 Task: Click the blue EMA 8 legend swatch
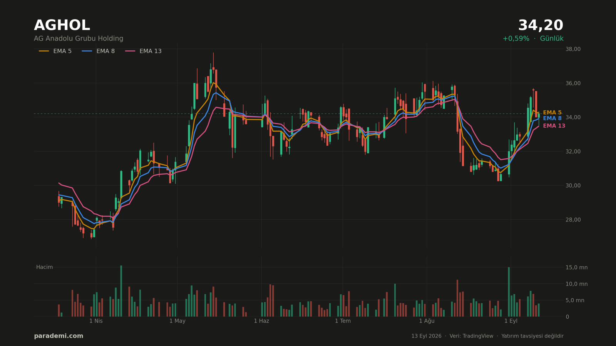pyautogui.click(x=87, y=51)
